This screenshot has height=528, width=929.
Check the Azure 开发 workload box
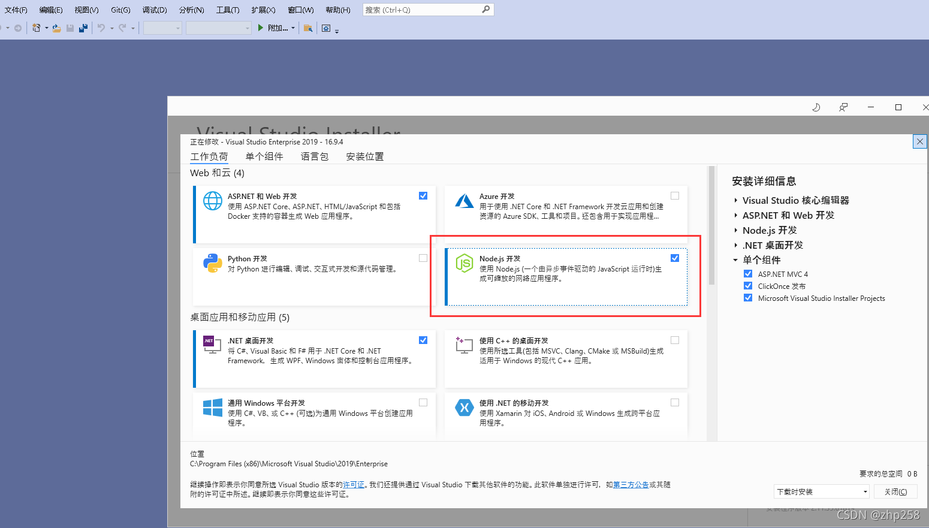click(675, 195)
